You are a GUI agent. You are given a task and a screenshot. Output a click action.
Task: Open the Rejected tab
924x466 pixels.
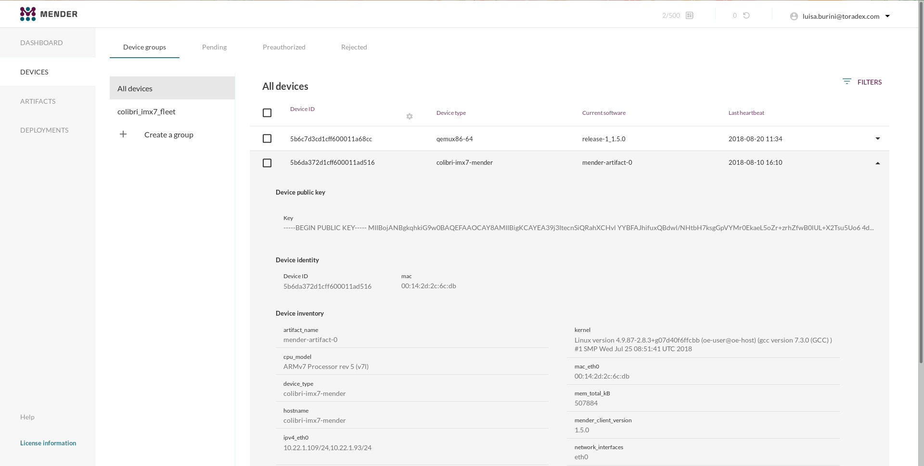(354, 47)
